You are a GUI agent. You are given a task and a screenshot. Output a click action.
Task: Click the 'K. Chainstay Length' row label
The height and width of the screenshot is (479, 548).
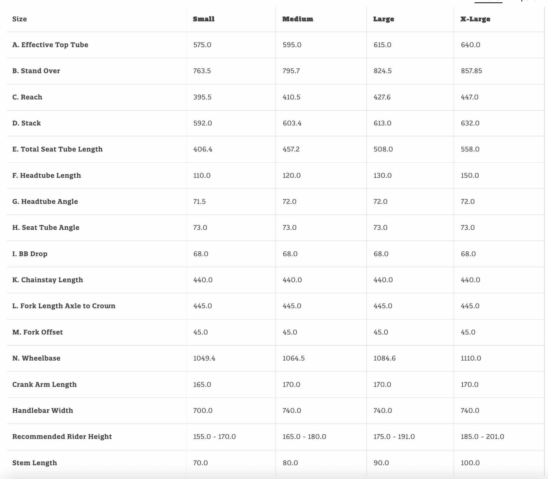[x=48, y=280]
